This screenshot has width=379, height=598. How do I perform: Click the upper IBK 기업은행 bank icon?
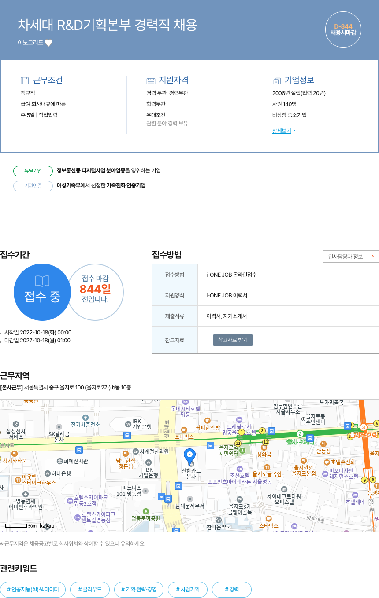coord(128,424)
